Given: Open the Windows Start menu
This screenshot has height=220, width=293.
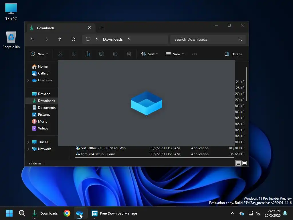Looking at the screenshot, I should tap(9, 213).
